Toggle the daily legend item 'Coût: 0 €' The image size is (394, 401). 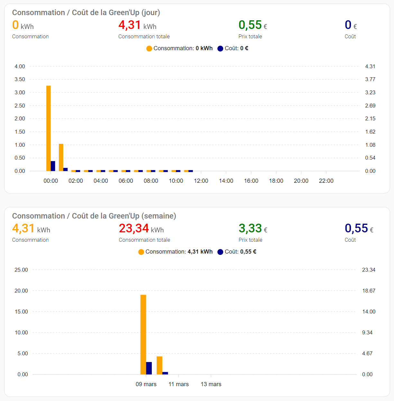point(233,48)
